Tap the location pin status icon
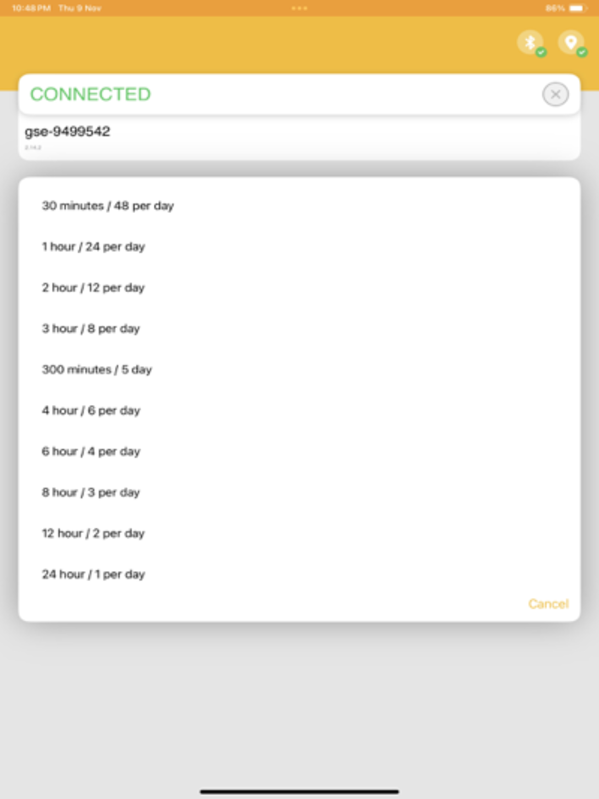The width and height of the screenshot is (599, 799). click(571, 43)
